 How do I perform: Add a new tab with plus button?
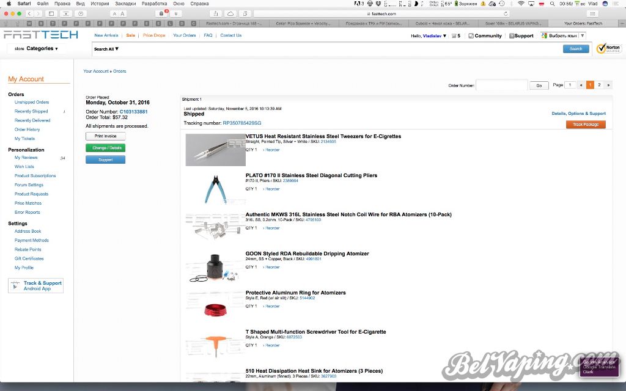click(622, 24)
